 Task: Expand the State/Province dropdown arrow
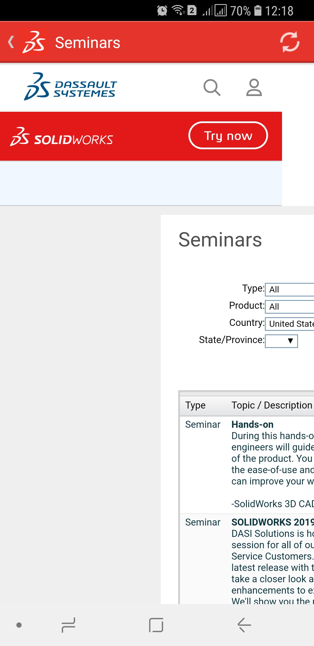click(x=290, y=340)
